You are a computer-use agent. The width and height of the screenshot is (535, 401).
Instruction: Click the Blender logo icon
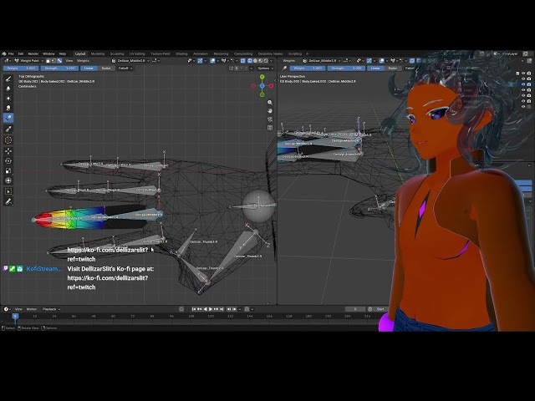coord(4,53)
